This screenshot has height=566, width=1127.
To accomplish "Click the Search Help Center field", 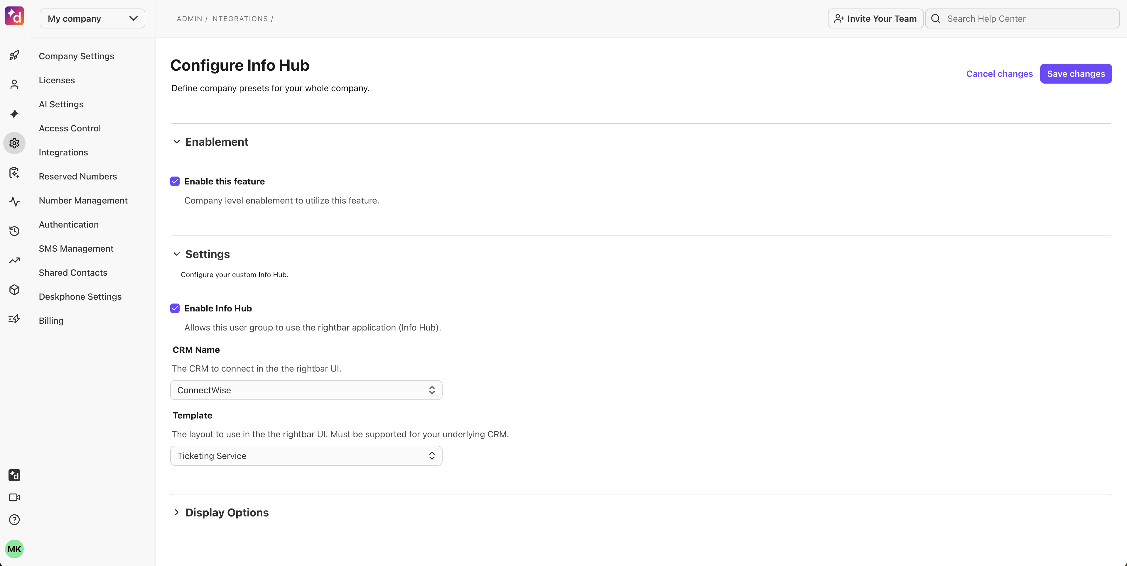I will (x=1023, y=18).
